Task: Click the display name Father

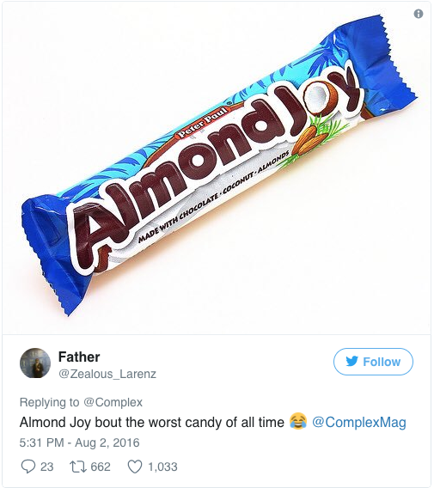Action: 79,357
